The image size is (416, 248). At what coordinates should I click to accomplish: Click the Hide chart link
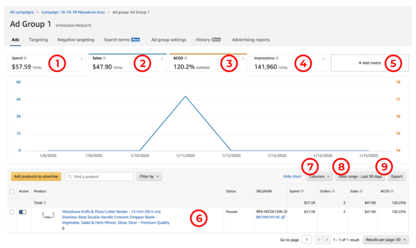(292, 177)
